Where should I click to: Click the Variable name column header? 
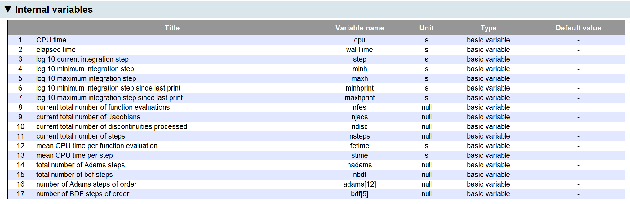360,28
